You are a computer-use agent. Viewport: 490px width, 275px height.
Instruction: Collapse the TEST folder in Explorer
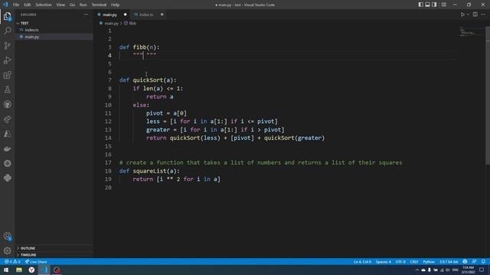[x=54, y=23]
